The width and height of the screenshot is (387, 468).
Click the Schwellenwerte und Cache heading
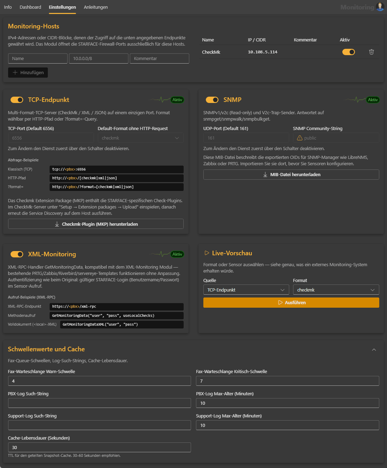(46, 349)
